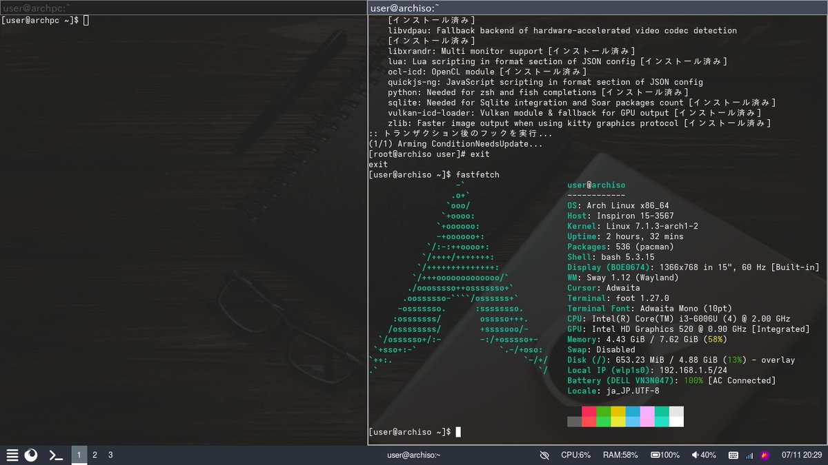Check the battery 100% indicator
This screenshot has width=828, height=465.
[665, 455]
